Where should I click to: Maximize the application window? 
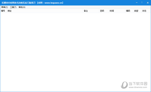point(142,3)
